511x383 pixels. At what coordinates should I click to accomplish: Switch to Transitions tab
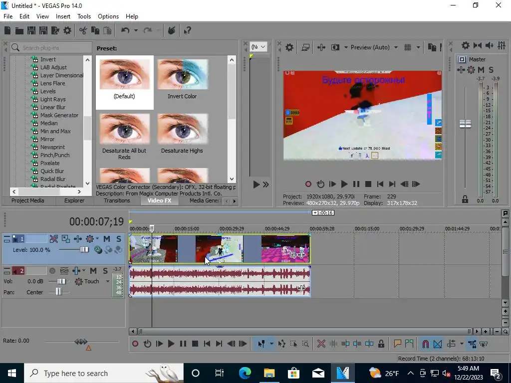[117, 200]
